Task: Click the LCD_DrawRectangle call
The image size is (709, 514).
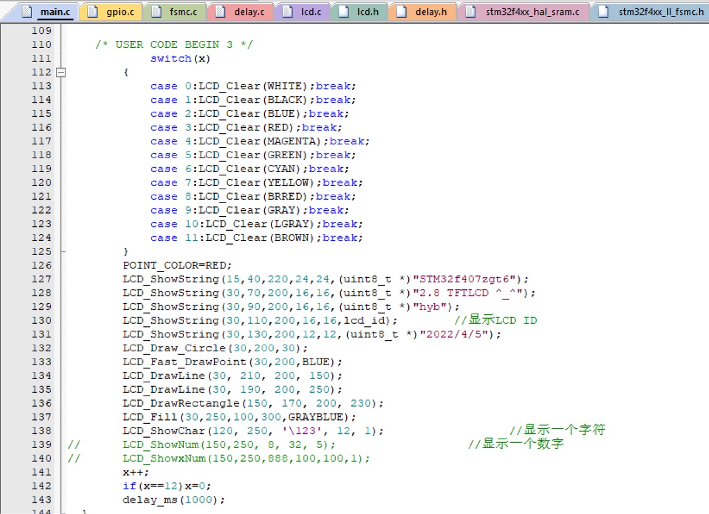Action: 253,403
